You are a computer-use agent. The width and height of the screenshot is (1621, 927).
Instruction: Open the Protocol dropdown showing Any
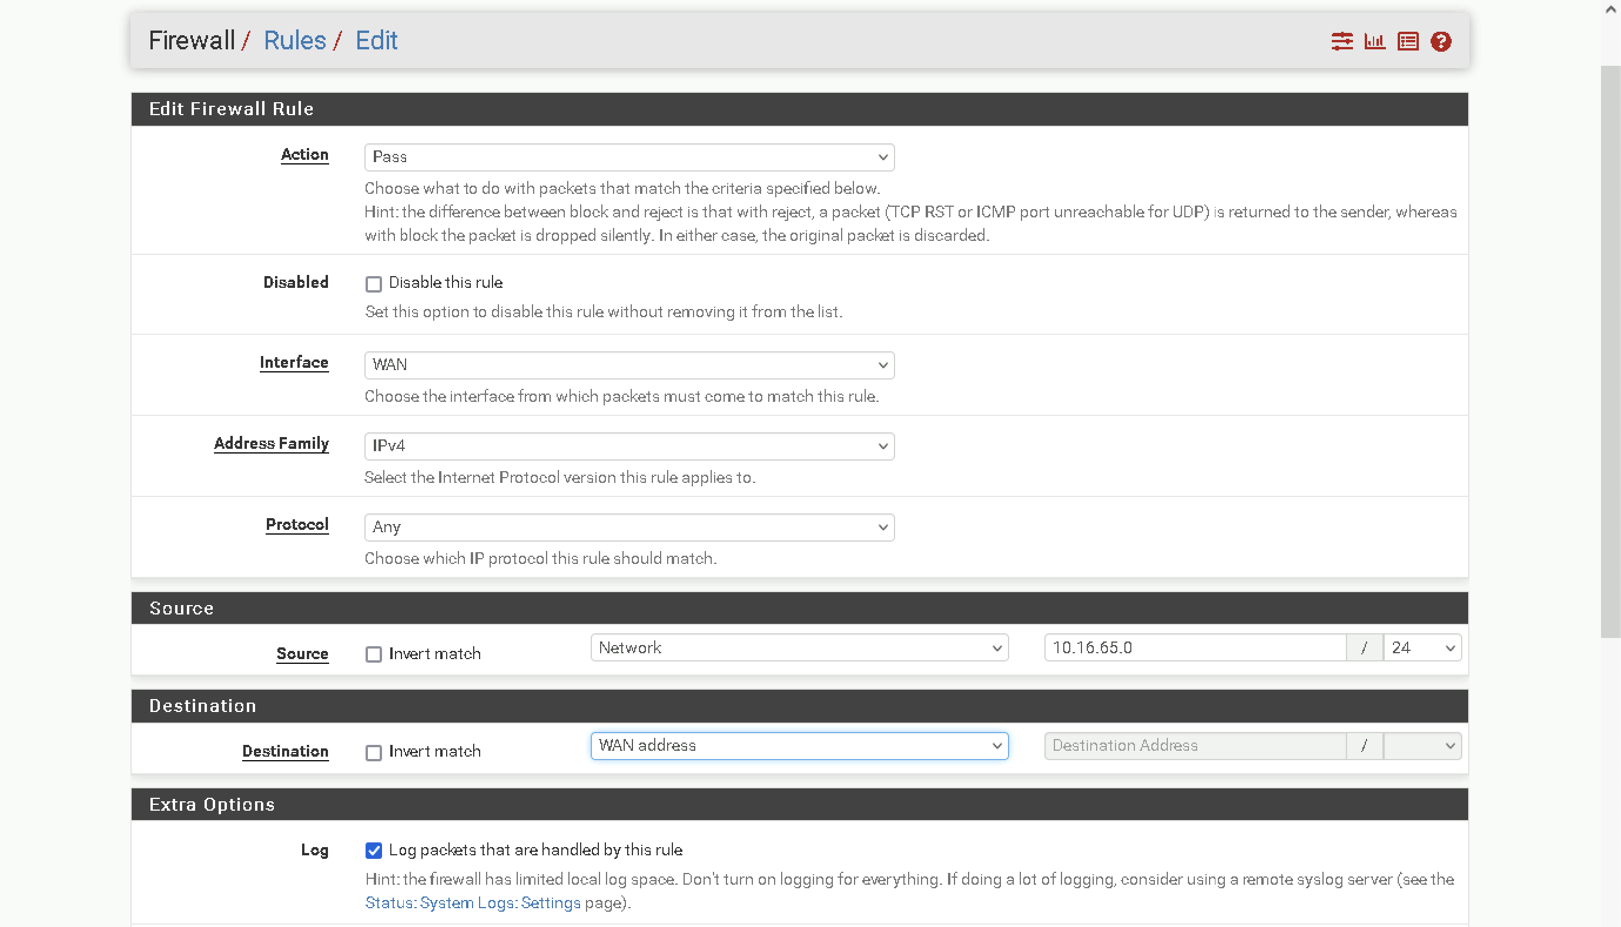[x=629, y=527]
